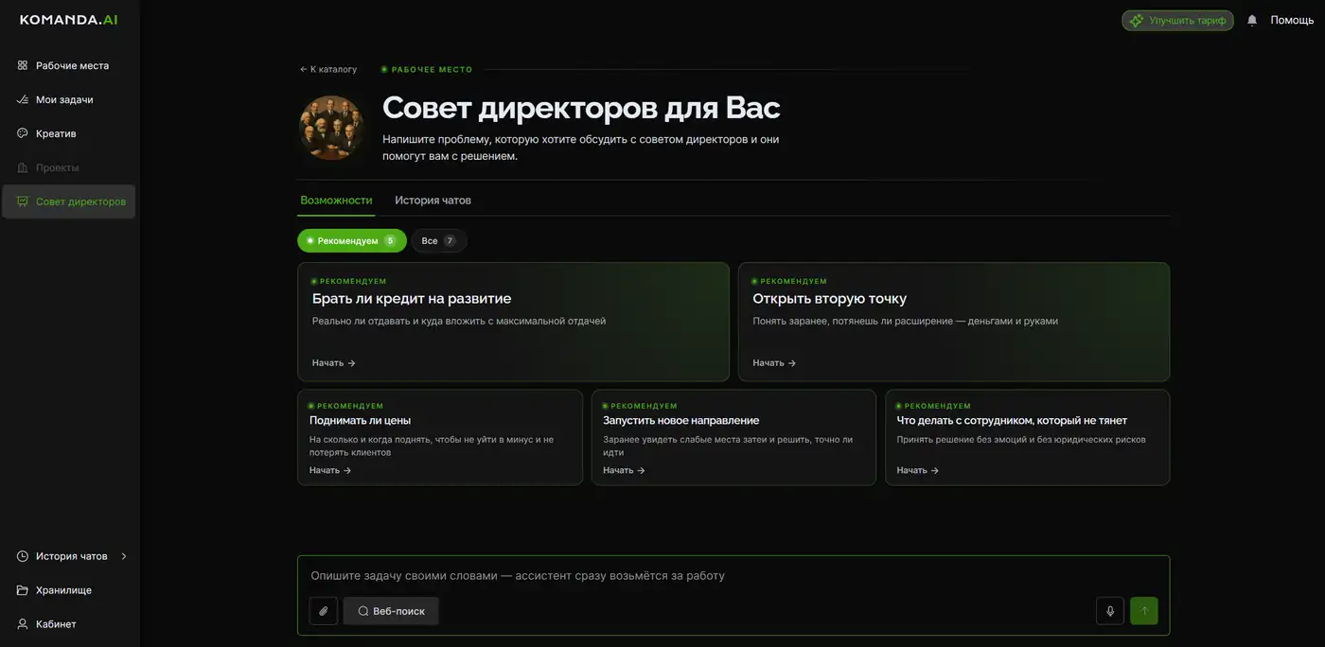
Task: Click the Рабочие места grid icon
Action: pyautogui.click(x=23, y=65)
